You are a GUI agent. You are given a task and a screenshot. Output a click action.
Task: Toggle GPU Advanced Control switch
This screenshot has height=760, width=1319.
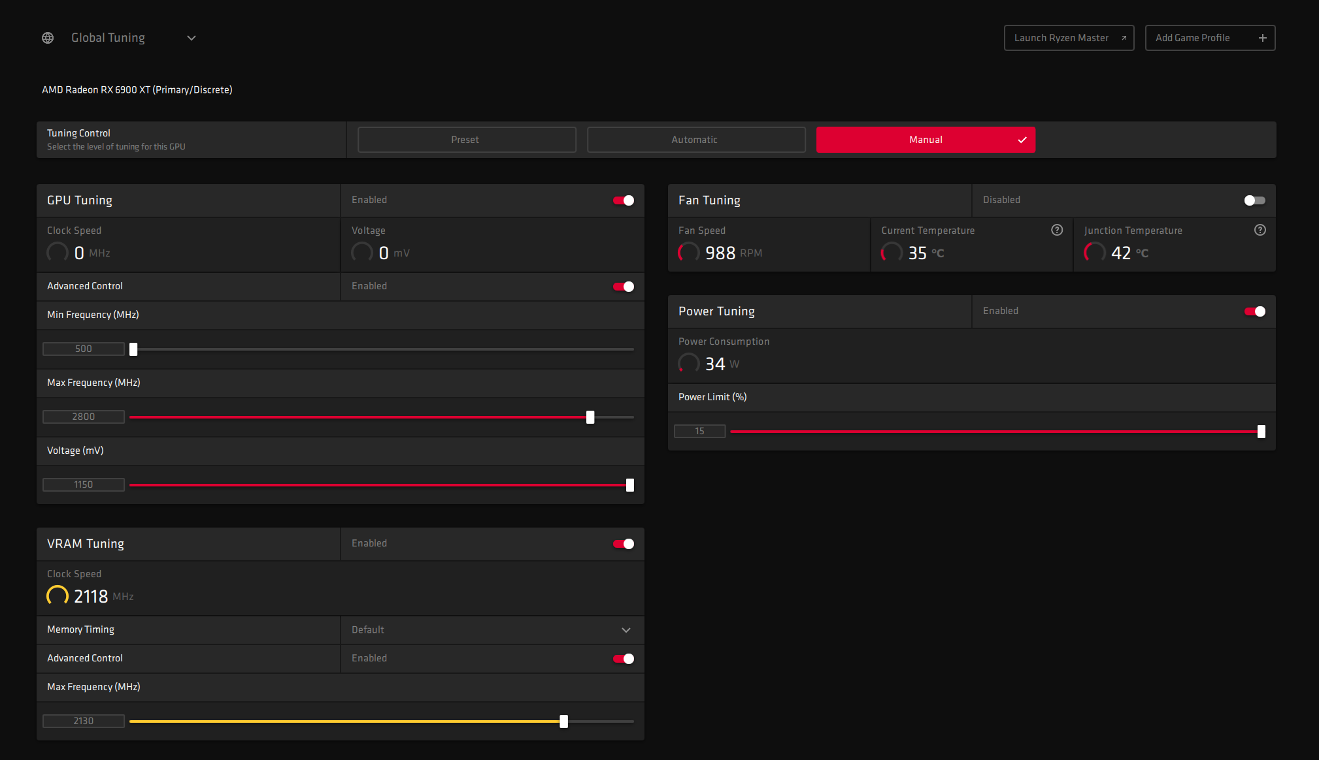click(624, 287)
